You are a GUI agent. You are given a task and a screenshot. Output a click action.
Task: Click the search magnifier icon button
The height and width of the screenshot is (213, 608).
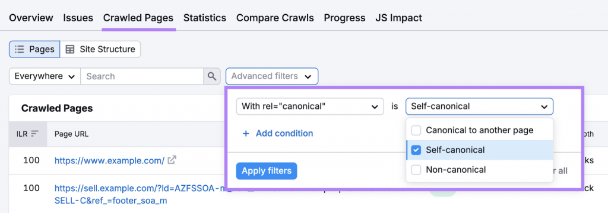[x=212, y=76]
